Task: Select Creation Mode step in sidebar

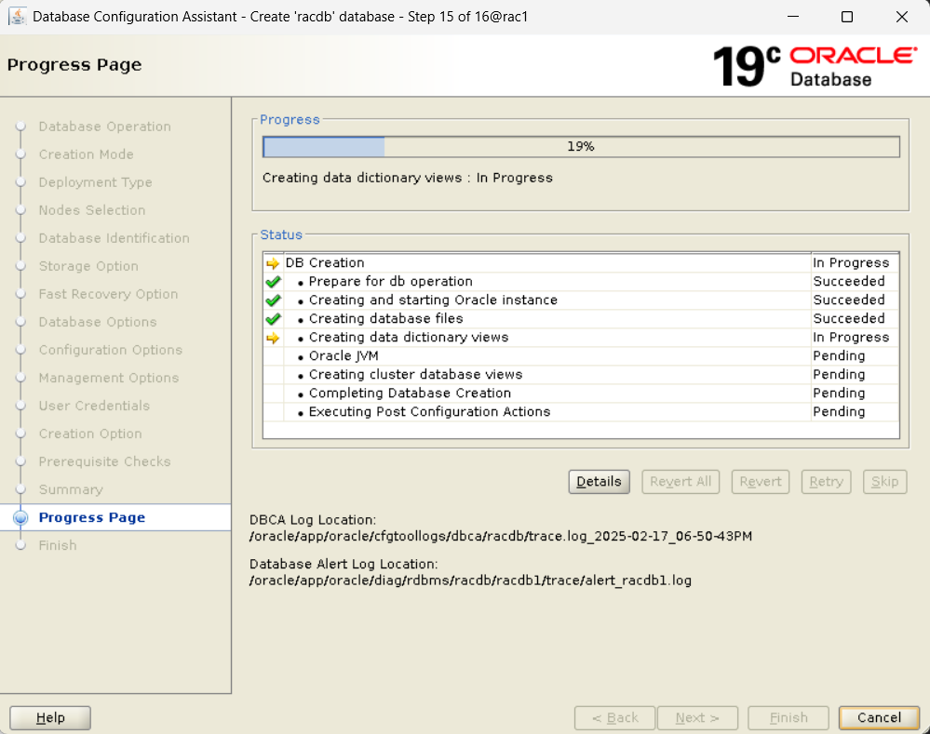Action: click(86, 154)
